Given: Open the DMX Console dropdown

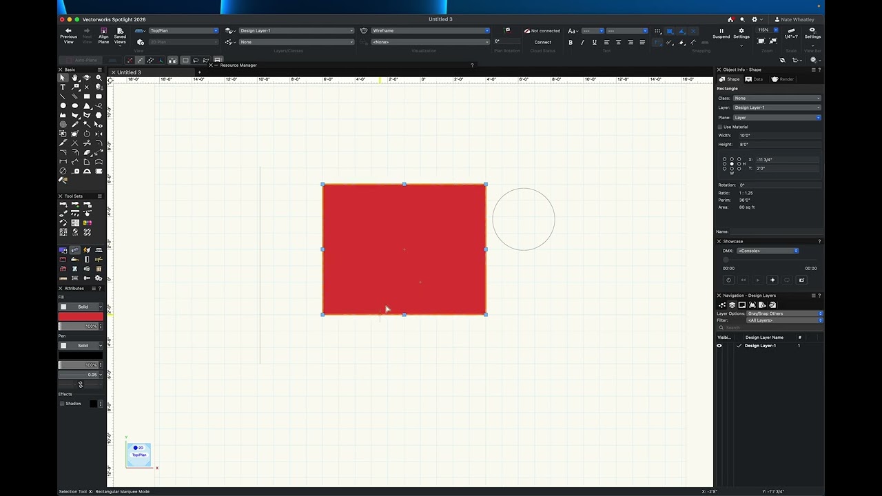Looking at the screenshot, I should [768, 251].
